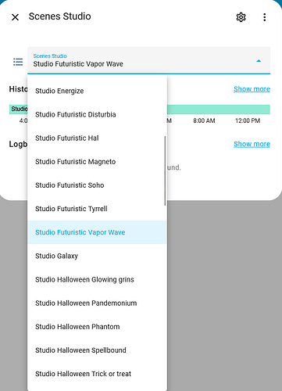Viewport: 282px width, 391px height.
Task: Select Studio Halloween Spellbound
Action: 97,350
